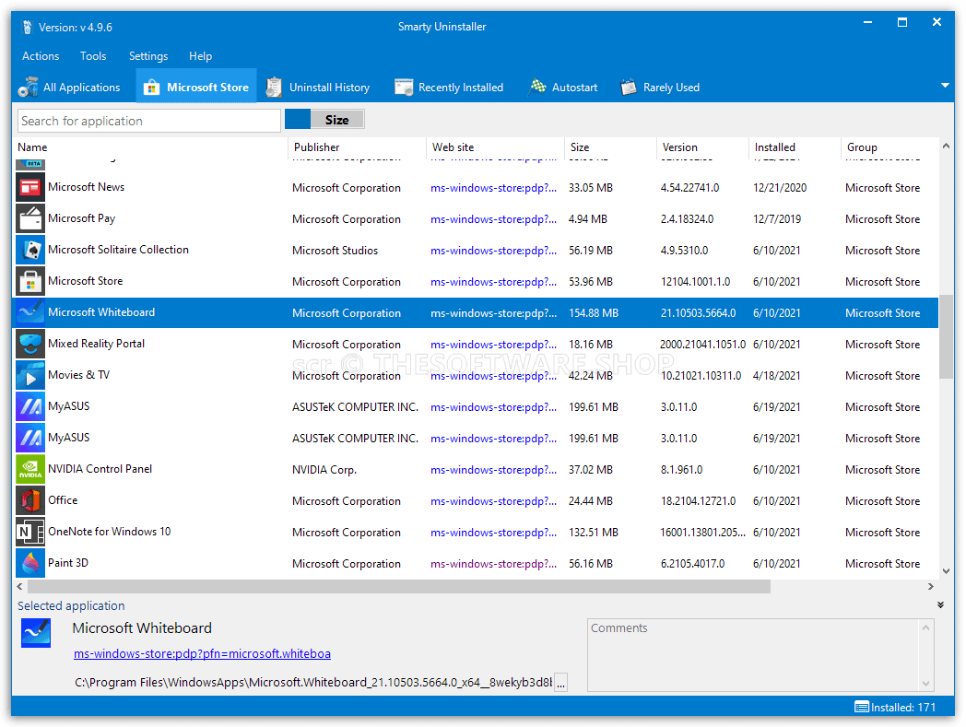Screen dimensions: 966x727
Task: Focus the Search for application field
Action: pos(149,121)
